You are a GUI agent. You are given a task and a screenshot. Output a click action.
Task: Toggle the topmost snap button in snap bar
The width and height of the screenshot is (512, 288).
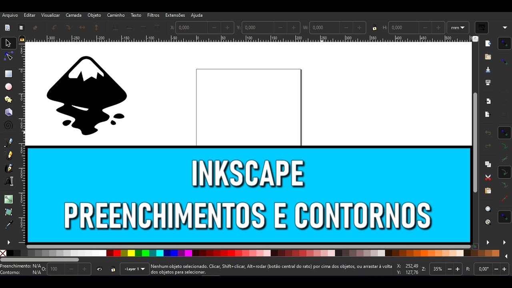(x=504, y=44)
